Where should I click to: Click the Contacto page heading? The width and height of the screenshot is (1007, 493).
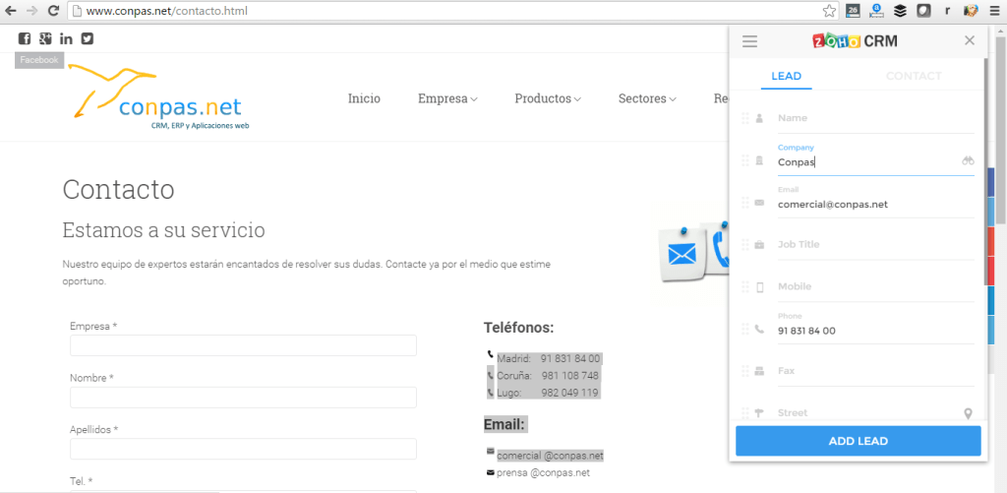[118, 190]
